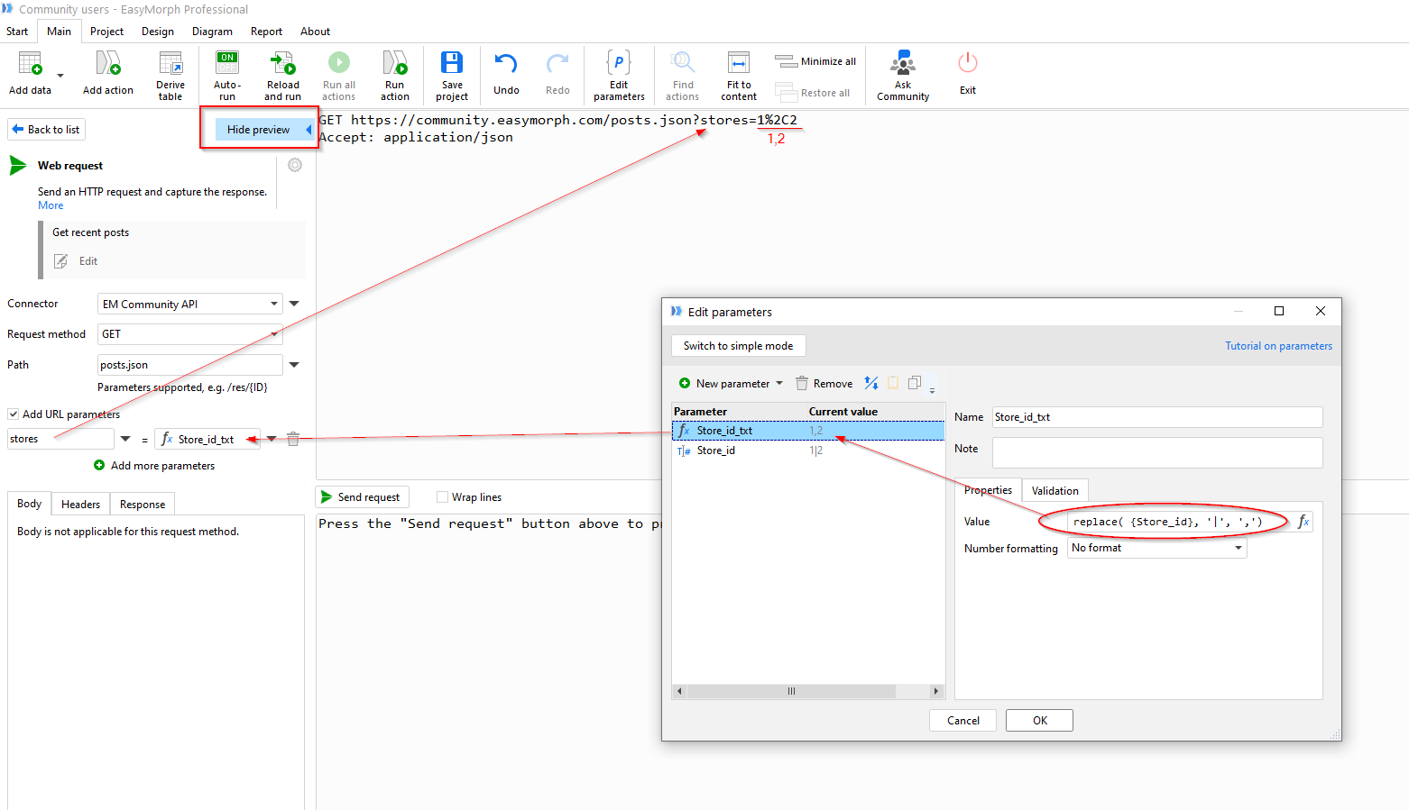
Task: Click OK in Edit parameters dialog
Action: (x=1039, y=721)
